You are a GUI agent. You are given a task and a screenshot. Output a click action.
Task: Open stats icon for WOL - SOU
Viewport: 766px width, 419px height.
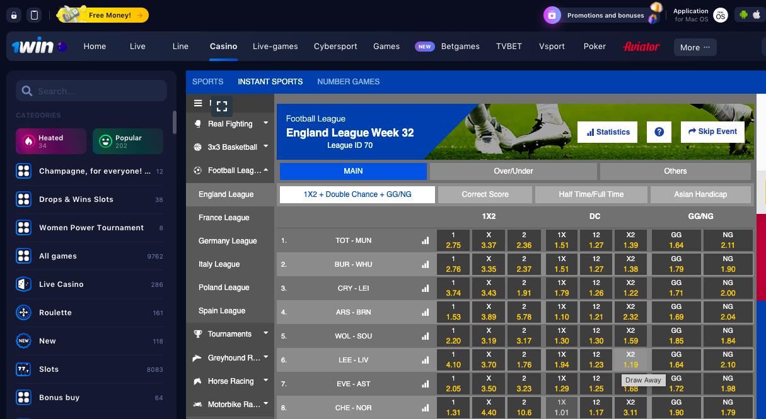point(426,336)
